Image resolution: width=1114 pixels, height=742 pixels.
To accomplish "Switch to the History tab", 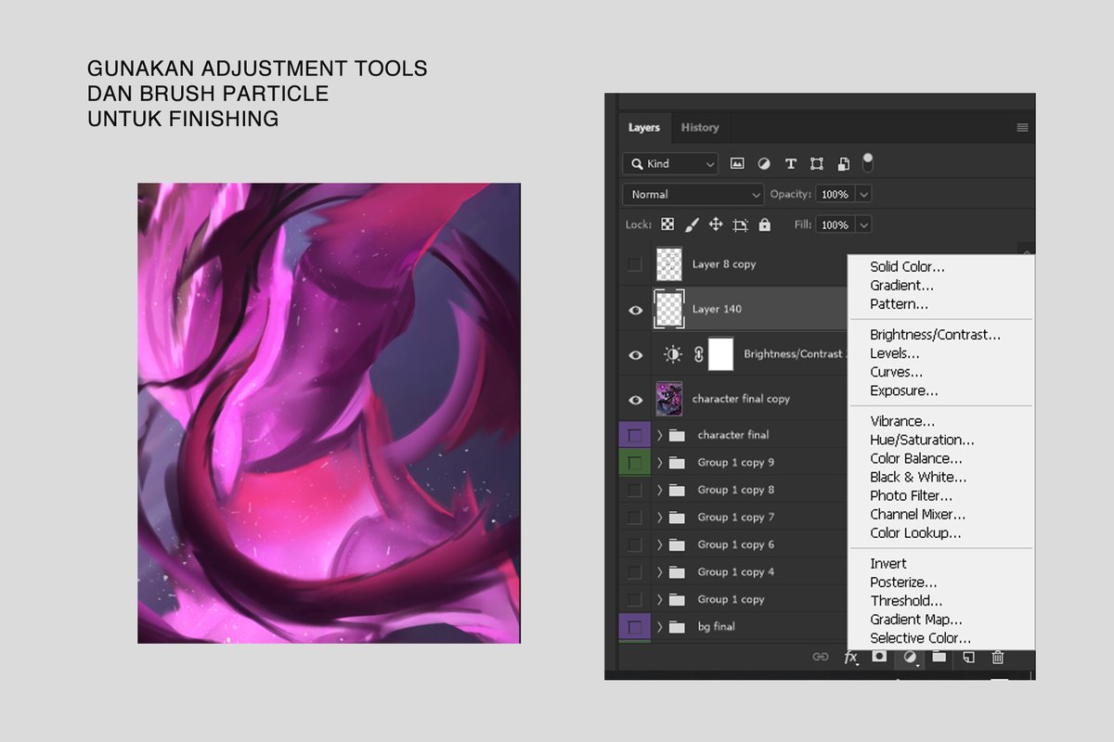I will click(700, 128).
